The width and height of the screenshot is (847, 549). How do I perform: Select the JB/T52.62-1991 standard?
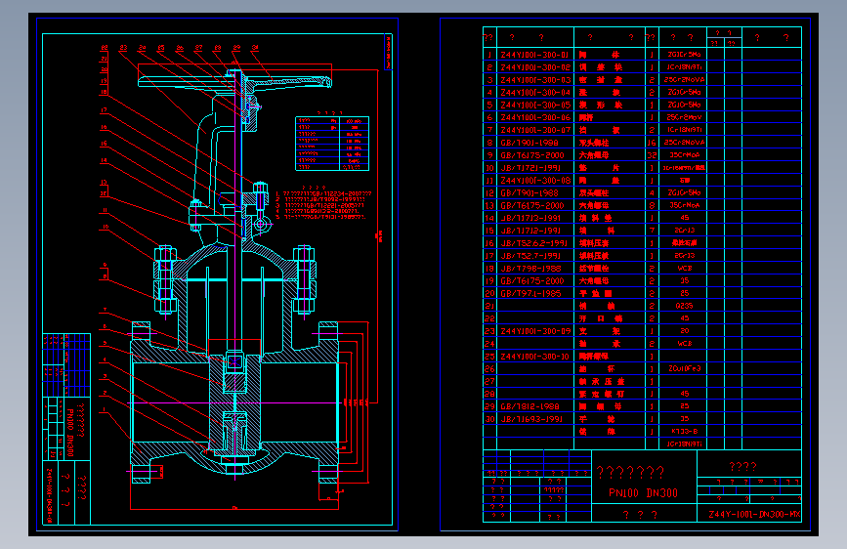(532, 243)
